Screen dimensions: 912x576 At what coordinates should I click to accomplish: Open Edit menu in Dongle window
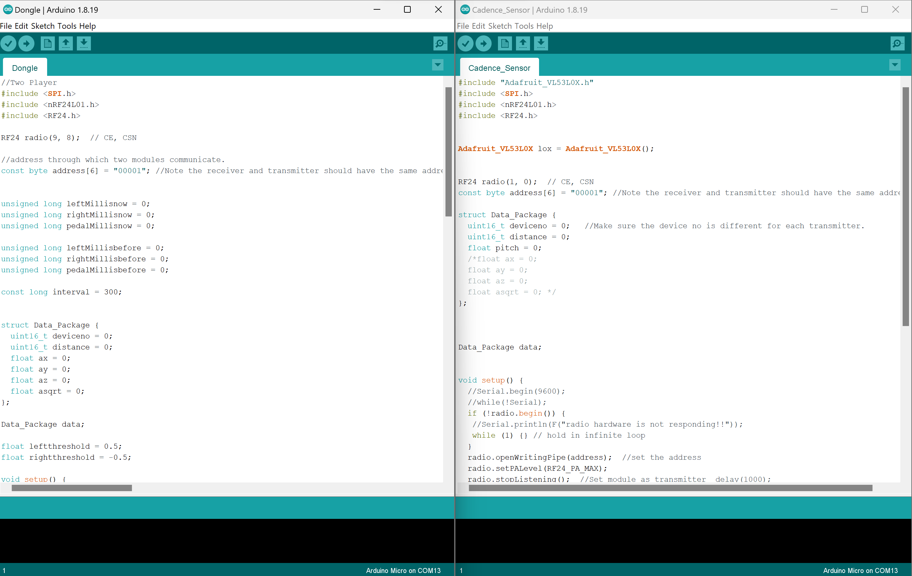tap(22, 26)
